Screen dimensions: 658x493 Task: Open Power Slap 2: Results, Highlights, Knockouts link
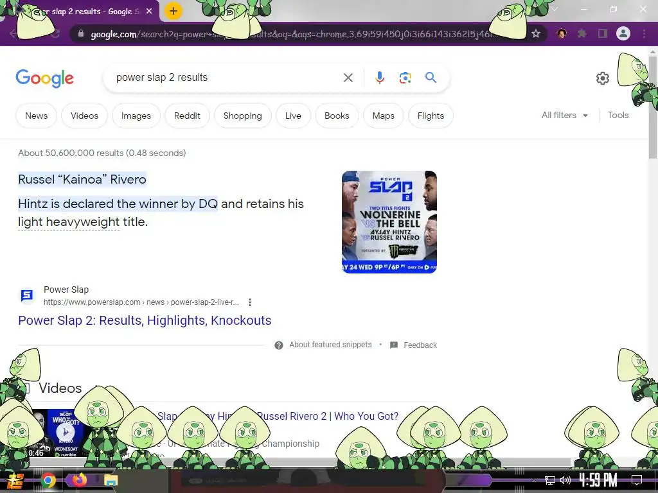tap(145, 320)
